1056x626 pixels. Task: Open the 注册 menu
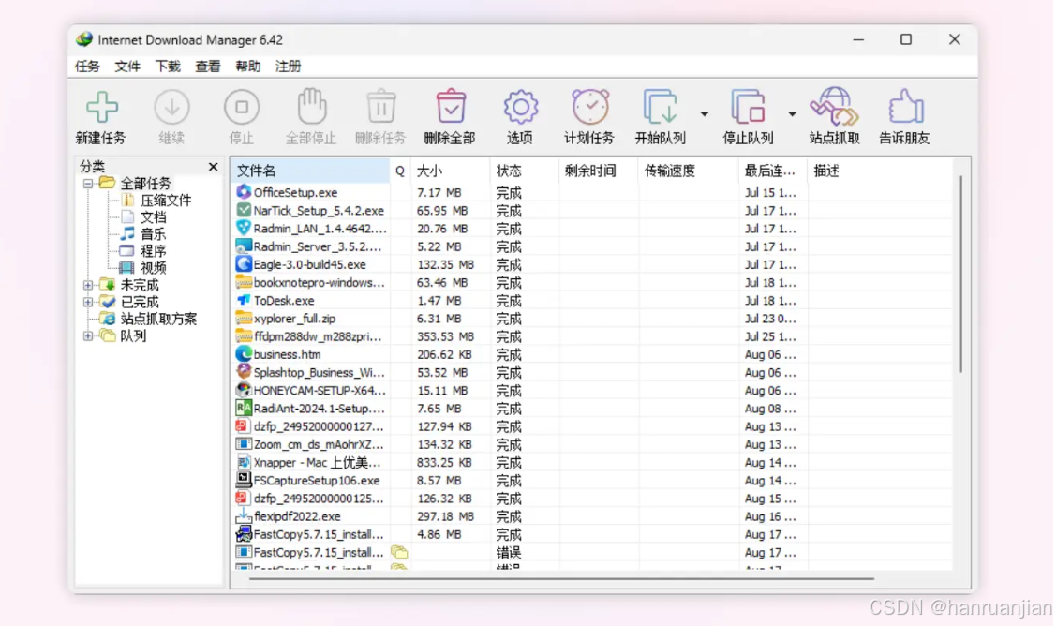click(289, 66)
